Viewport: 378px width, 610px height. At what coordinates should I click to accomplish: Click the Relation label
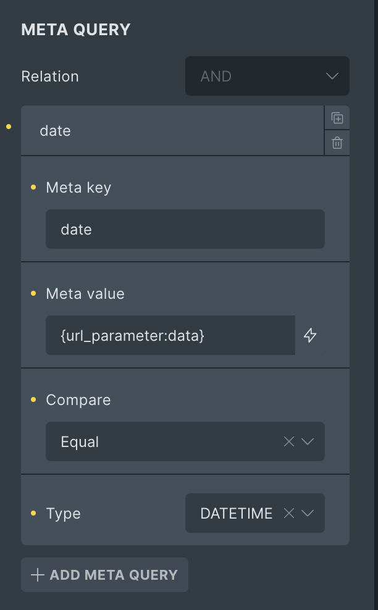(50, 77)
